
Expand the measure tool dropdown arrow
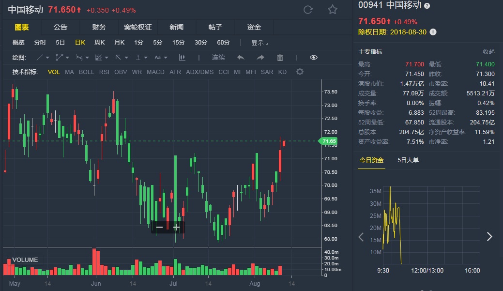click(146, 58)
